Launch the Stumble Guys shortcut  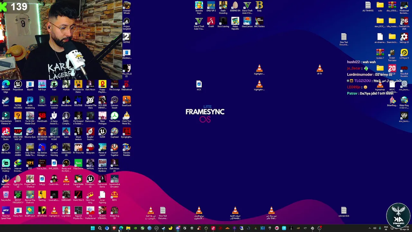pos(199,8)
